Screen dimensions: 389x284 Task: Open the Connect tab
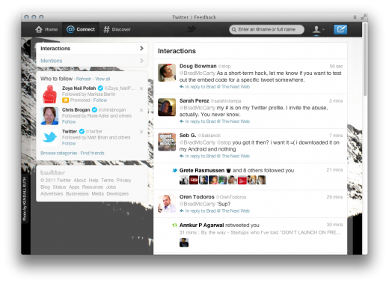pyautogui.click(x=81, y=29)
